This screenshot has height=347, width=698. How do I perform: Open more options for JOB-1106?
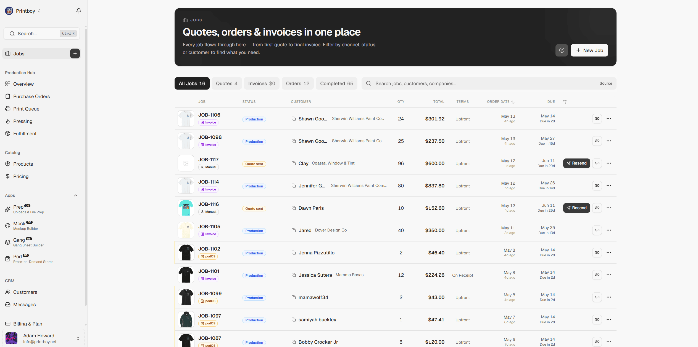609,119
